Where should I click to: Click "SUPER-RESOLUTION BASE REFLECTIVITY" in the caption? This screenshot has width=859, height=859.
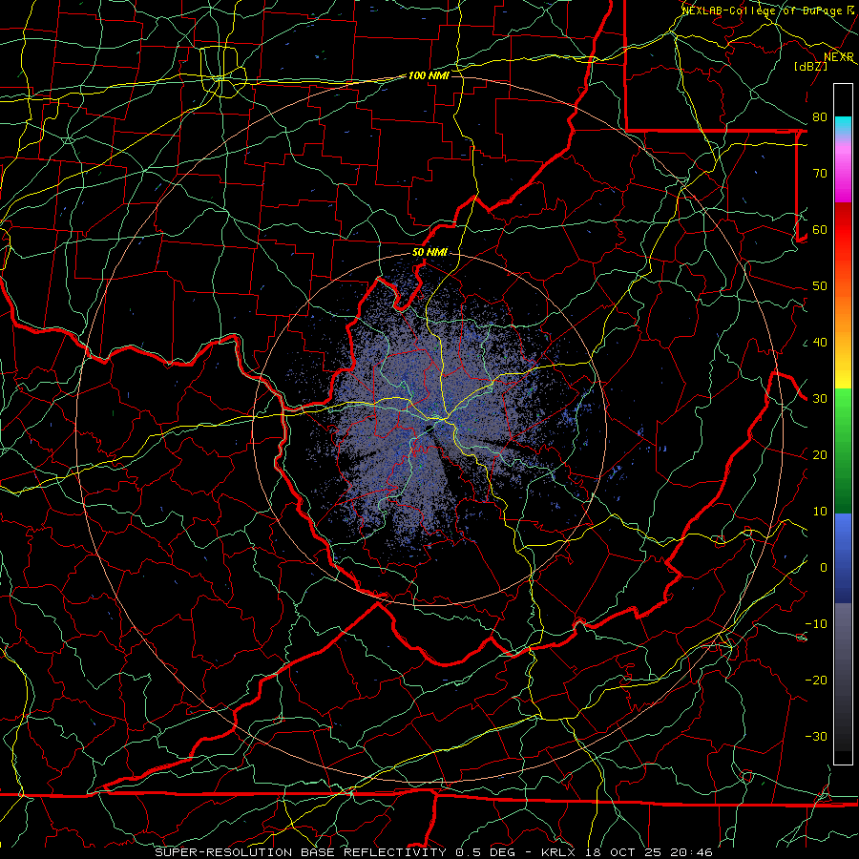[301, 852]
